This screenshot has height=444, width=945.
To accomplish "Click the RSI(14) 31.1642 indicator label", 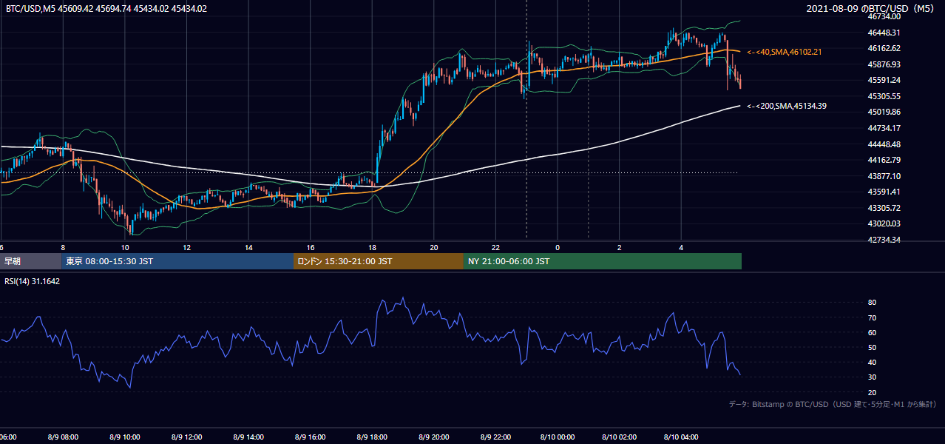I will (33, 281).
